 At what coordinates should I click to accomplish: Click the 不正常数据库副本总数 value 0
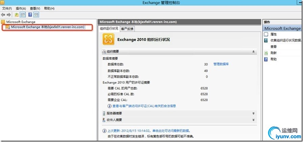[207, 76]
